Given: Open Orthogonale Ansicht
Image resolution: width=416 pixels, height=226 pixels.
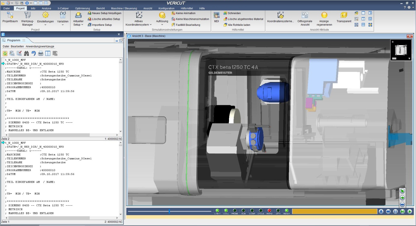Looking at the screenshot, I should click(305, 19).
